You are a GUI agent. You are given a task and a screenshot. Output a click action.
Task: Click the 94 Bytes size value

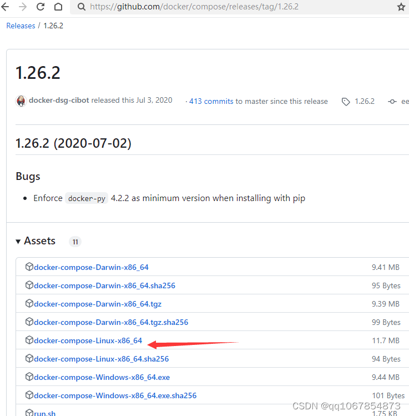click(386, 359)
